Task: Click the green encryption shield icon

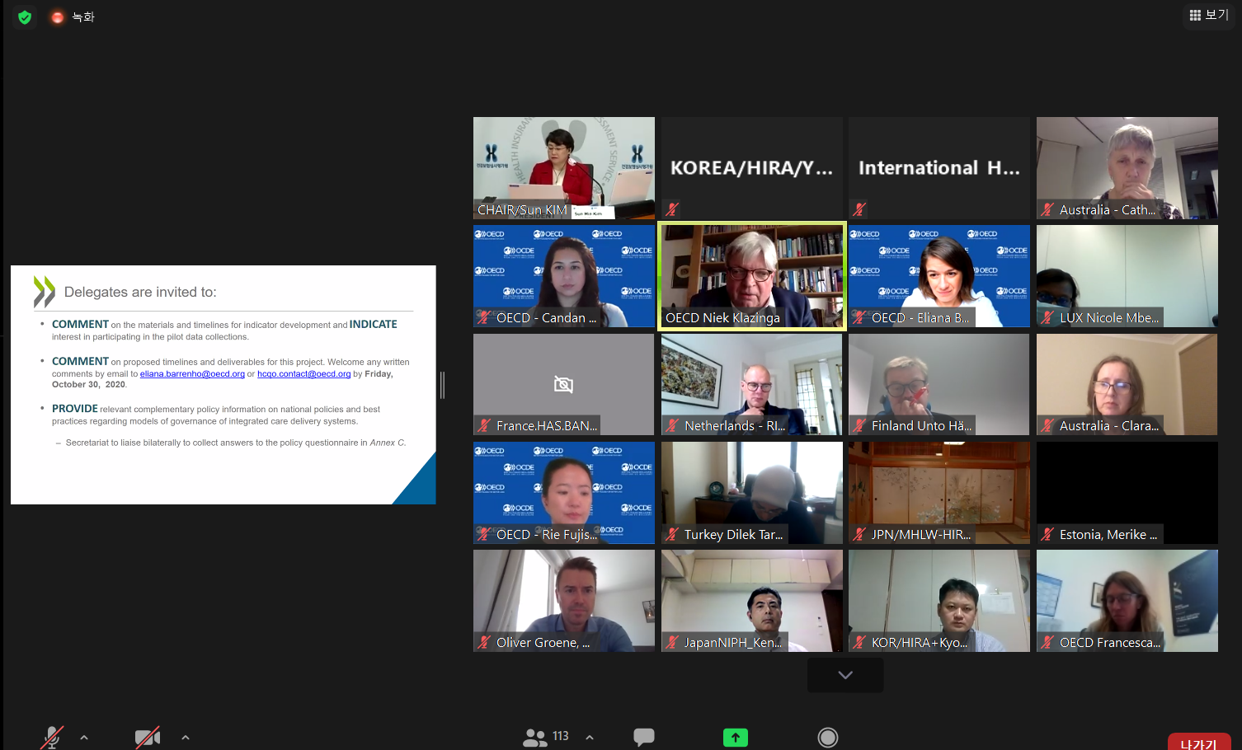Action: (25, 17)
